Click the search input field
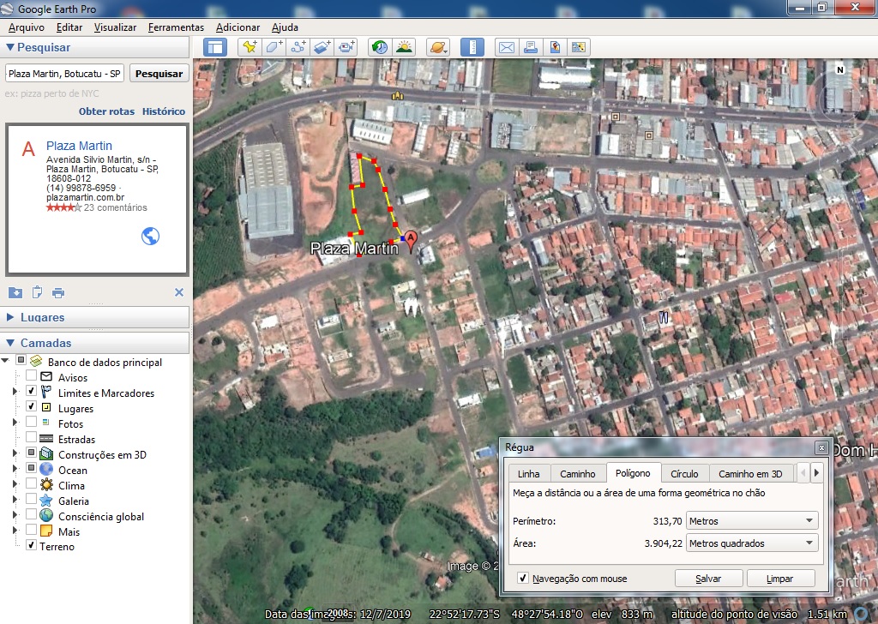This screenshot has height=624, width=878. coord(64,74)
